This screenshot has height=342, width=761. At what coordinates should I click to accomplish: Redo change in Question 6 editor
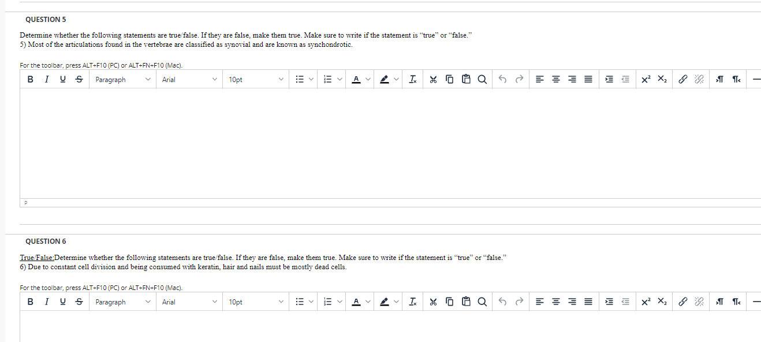coord(519,302)
